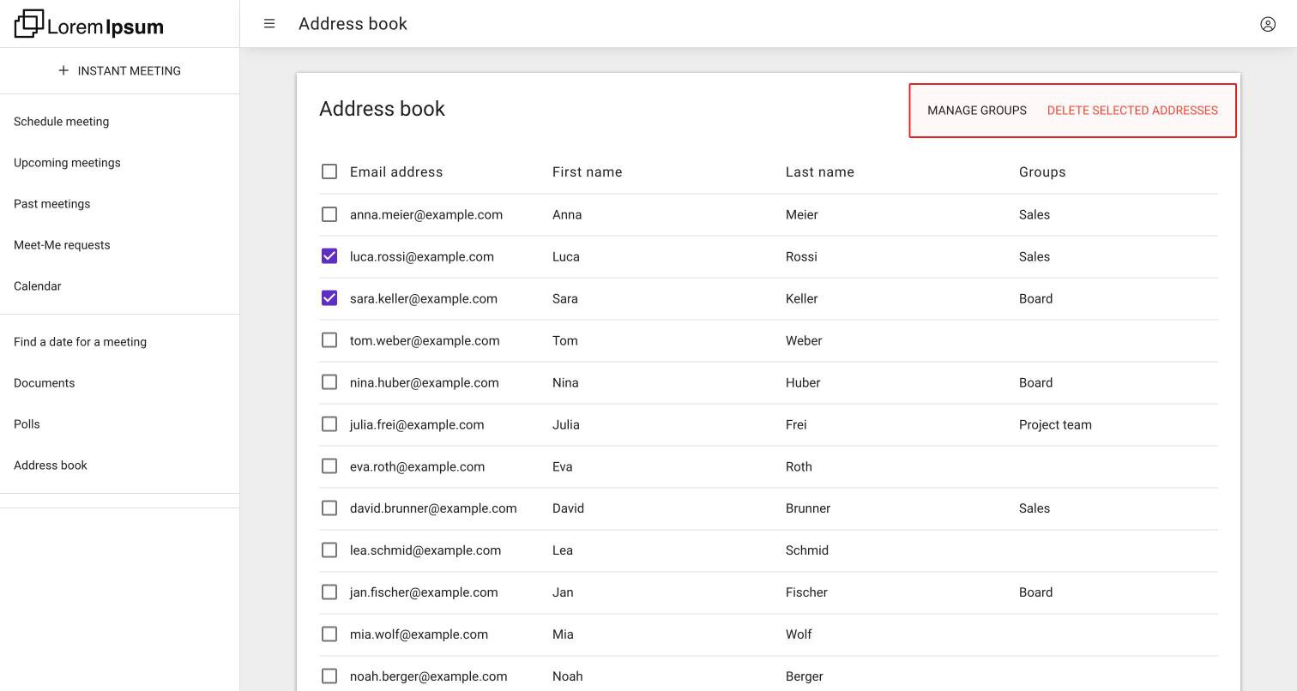Click the email mia.wolf@example.com

tap(419, 634)
